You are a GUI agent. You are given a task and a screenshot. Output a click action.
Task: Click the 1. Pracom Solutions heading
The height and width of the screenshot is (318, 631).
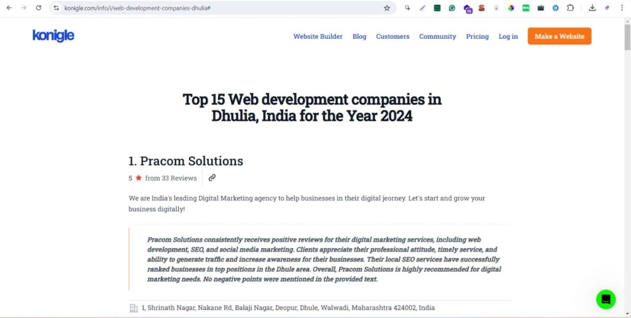click(x=185, y=161)
